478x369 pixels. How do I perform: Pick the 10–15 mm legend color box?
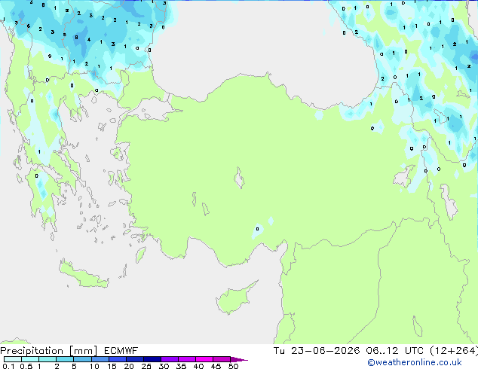100,359
